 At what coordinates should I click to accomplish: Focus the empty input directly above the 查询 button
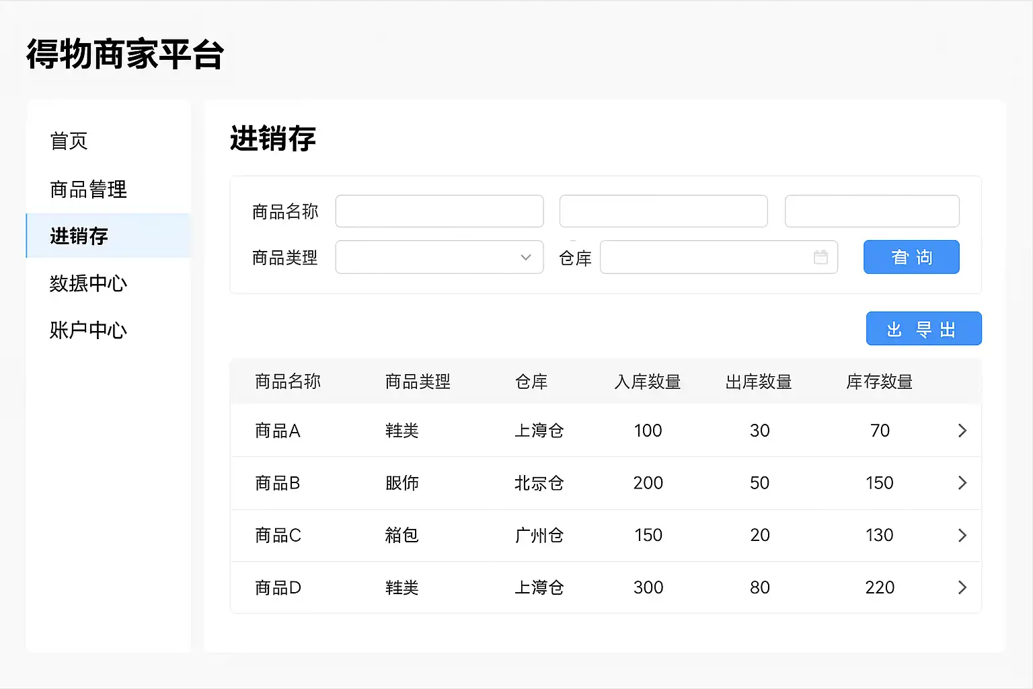pos(872,211)
